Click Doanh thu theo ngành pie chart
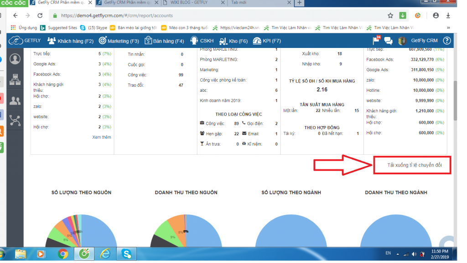 [x=396, y=231]
